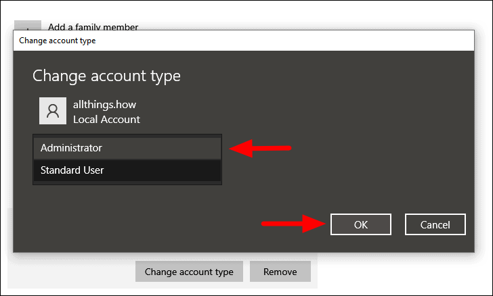The width and height of the screenshot is (493, 296).
Task: Dismiss the dialog using Cancel
Action: click(435, 224)
